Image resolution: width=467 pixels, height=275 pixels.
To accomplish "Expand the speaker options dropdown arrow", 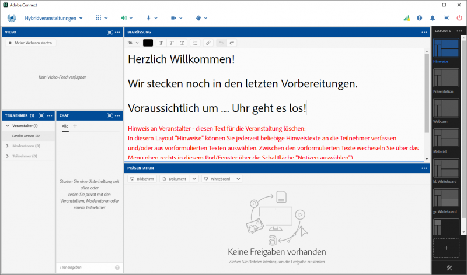I will 131,18.
